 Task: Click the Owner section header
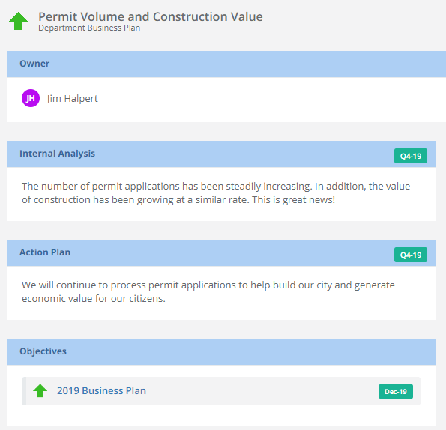tap(226, 64)
